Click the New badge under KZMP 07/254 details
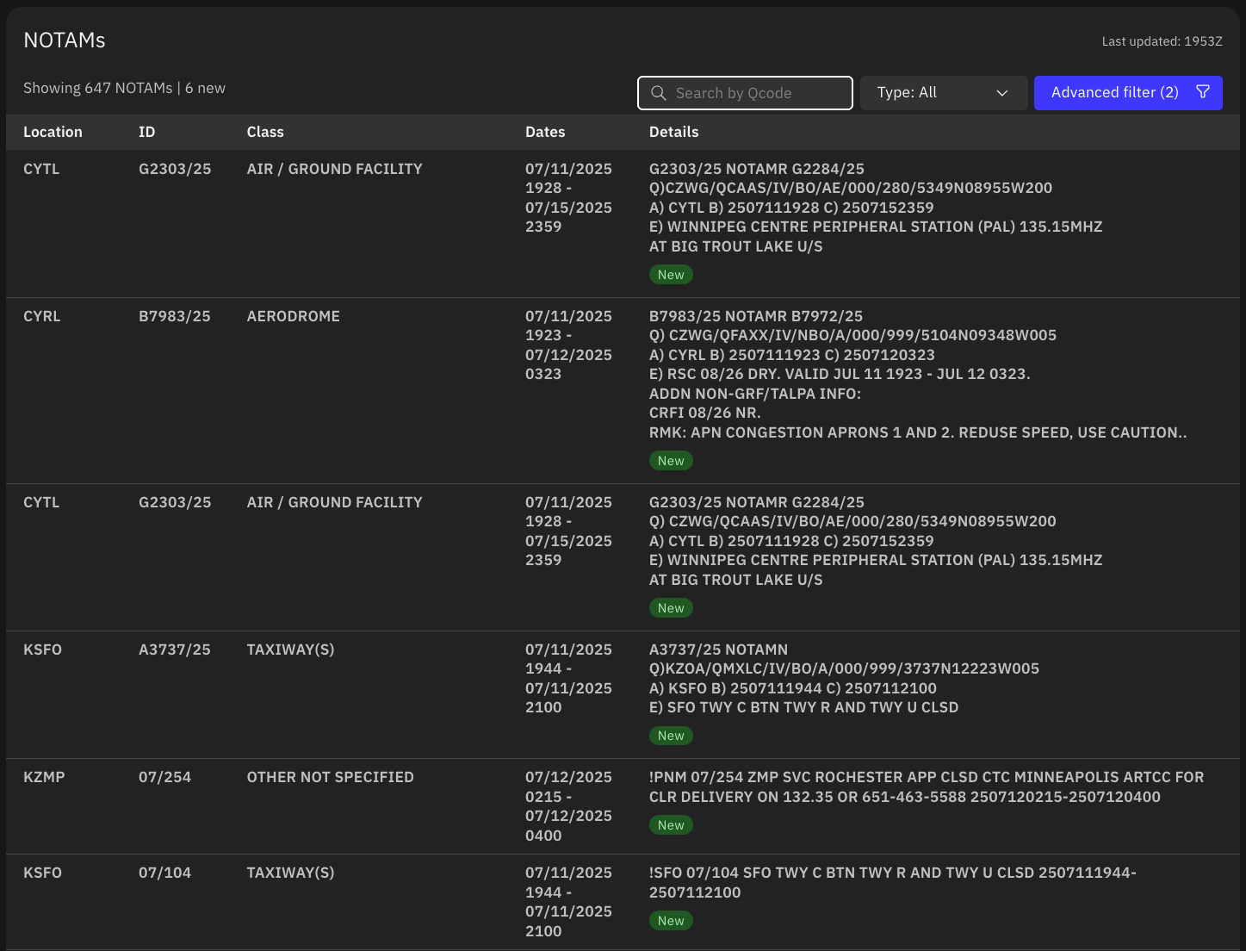Screen dimensions: 1246x951 click(x=671, y=825)
